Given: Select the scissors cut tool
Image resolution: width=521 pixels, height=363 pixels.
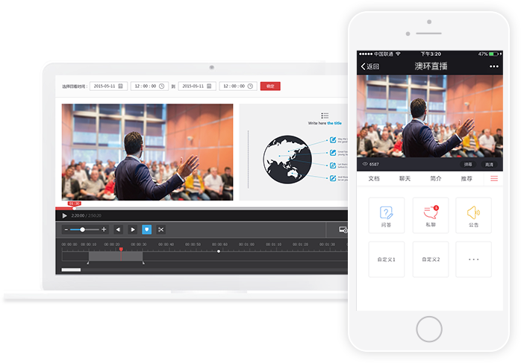Looking at the screenshot, I should pos(161,230).
